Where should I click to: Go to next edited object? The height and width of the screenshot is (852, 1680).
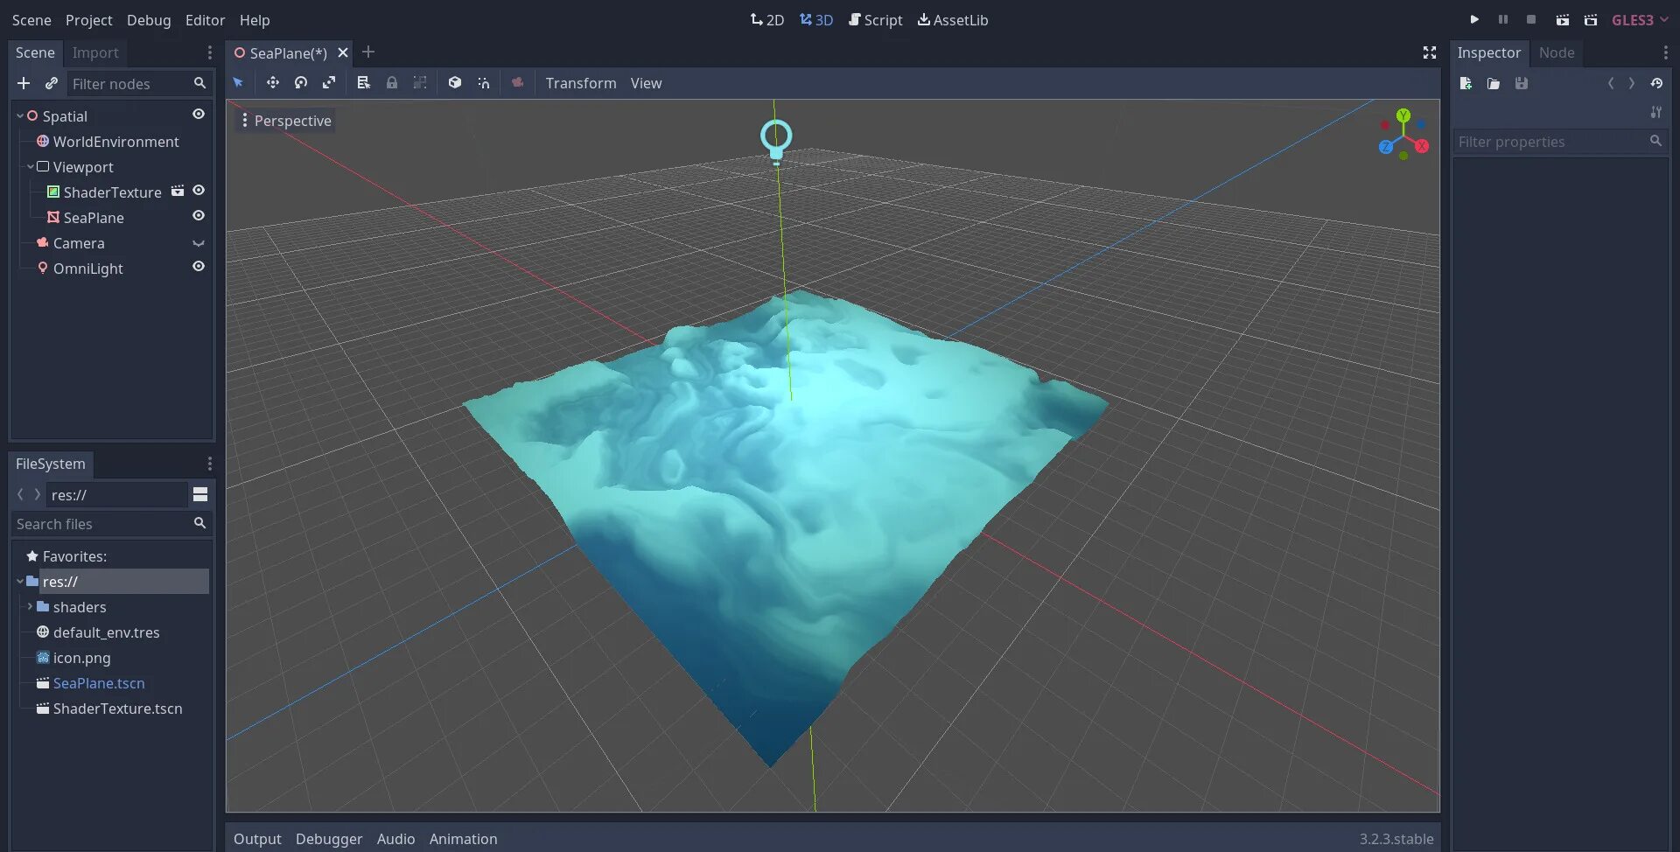tap(1632, 83)
